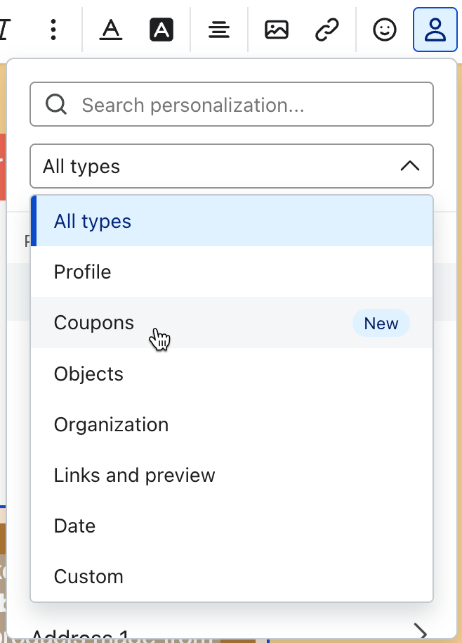This screenshot has height=643, width=462.
Task: Open the emoji picker
Action: coord(385,30)
